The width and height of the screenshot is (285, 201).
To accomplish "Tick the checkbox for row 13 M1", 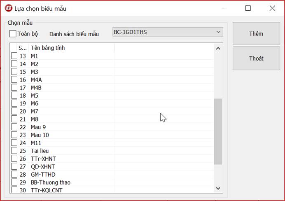I will (14, 56).
